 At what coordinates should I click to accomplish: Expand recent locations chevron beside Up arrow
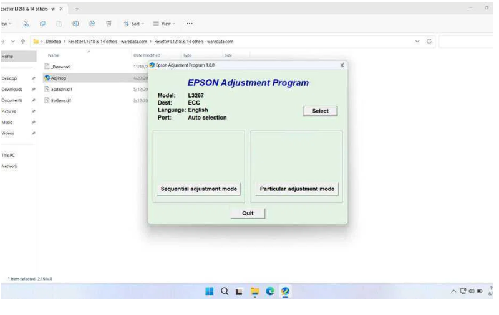coord(12,41)
